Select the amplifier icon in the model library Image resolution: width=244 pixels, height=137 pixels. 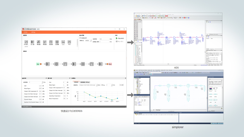tap(32, 42)
